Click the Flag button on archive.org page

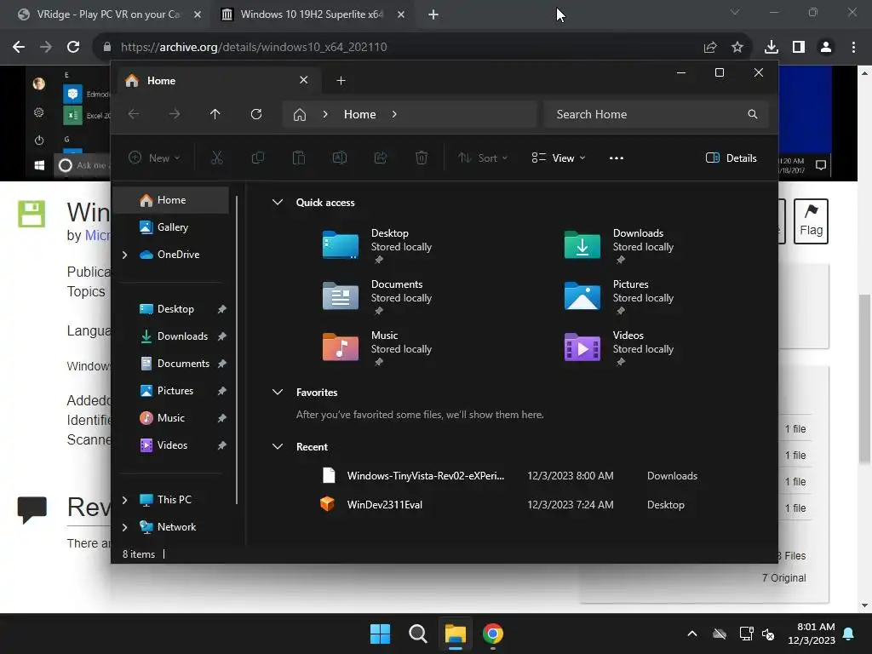[811, 221]
